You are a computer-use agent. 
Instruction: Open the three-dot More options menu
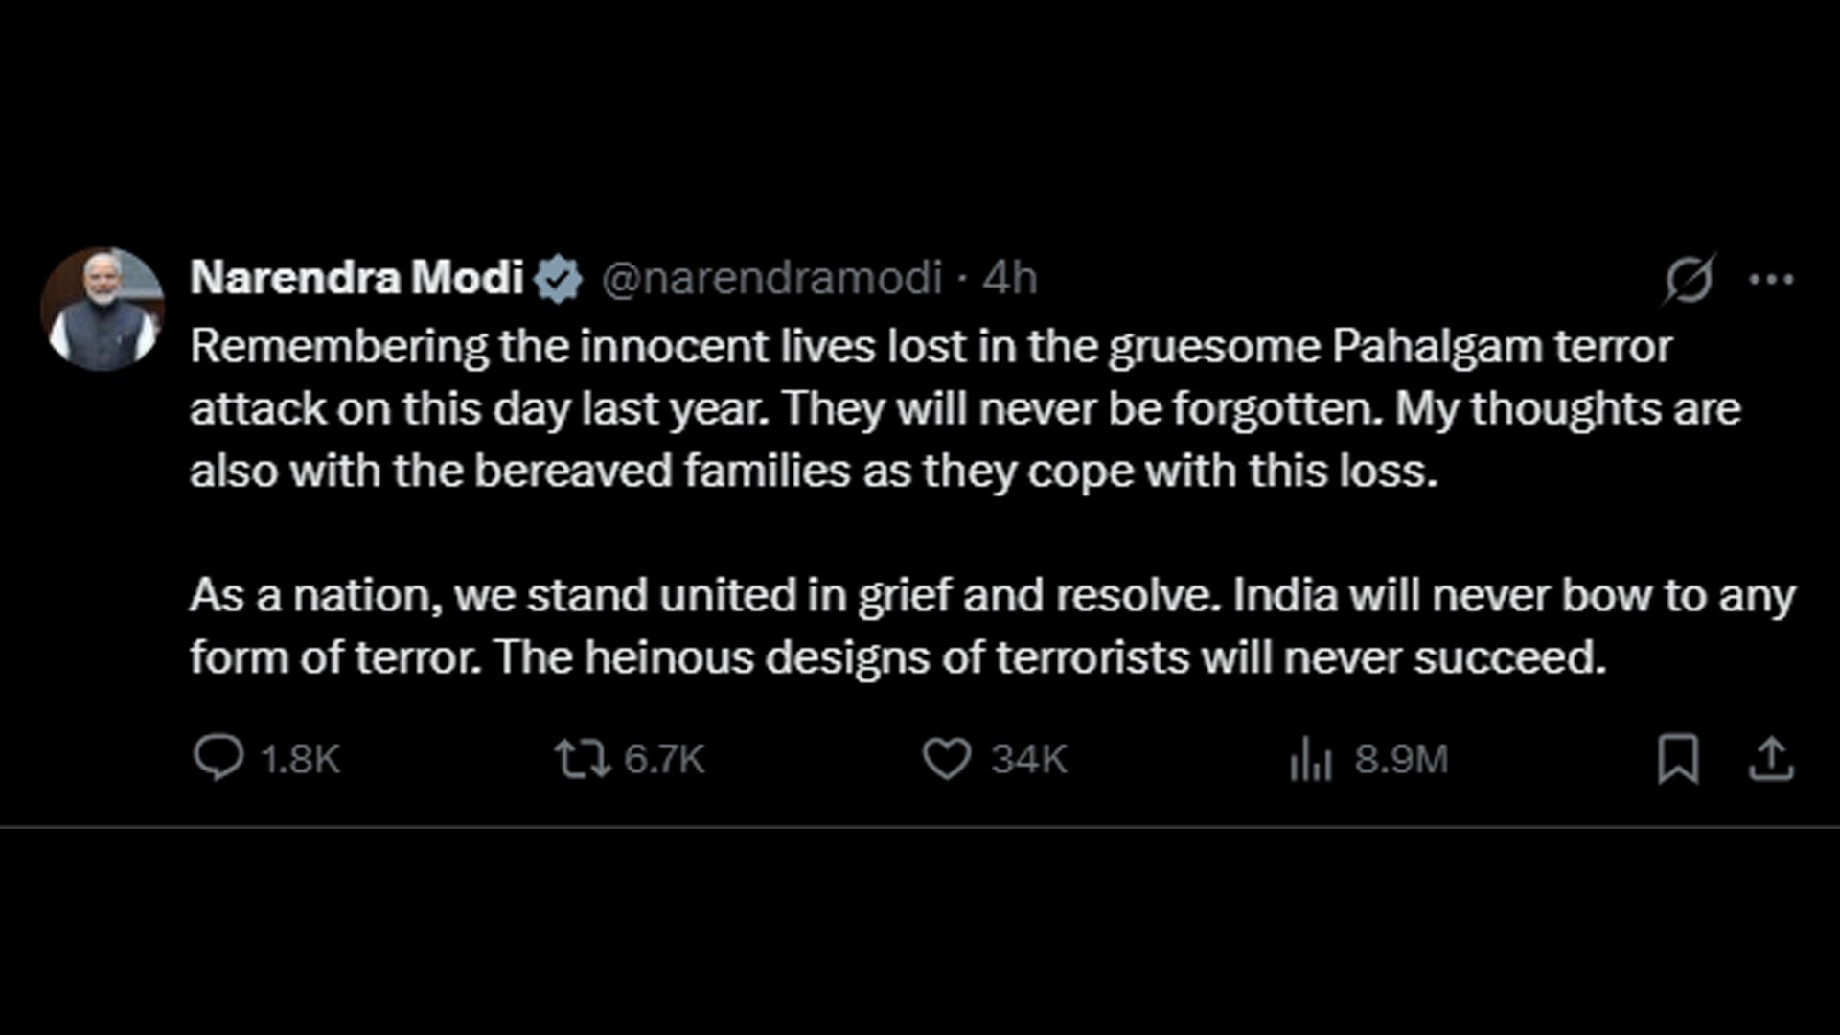1771,279
